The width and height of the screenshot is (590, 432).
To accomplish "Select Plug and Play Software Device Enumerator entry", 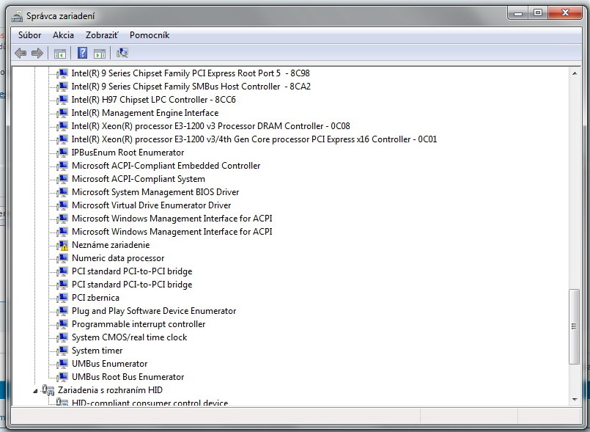I will tap(154, 311).
